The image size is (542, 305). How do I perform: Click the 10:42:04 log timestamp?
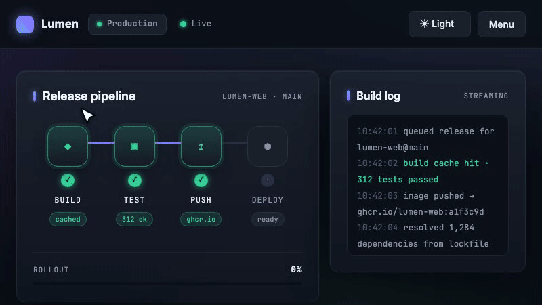pyautogui.click(x=377, y=228)
